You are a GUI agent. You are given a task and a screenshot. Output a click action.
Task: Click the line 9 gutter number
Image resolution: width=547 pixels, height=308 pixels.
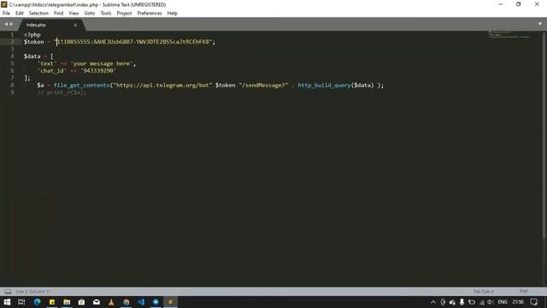(12, 92)
